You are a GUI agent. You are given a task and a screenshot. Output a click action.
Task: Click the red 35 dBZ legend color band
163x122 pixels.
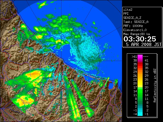140,64
